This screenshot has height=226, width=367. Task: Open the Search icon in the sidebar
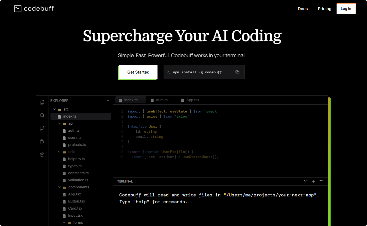[42, 115]
